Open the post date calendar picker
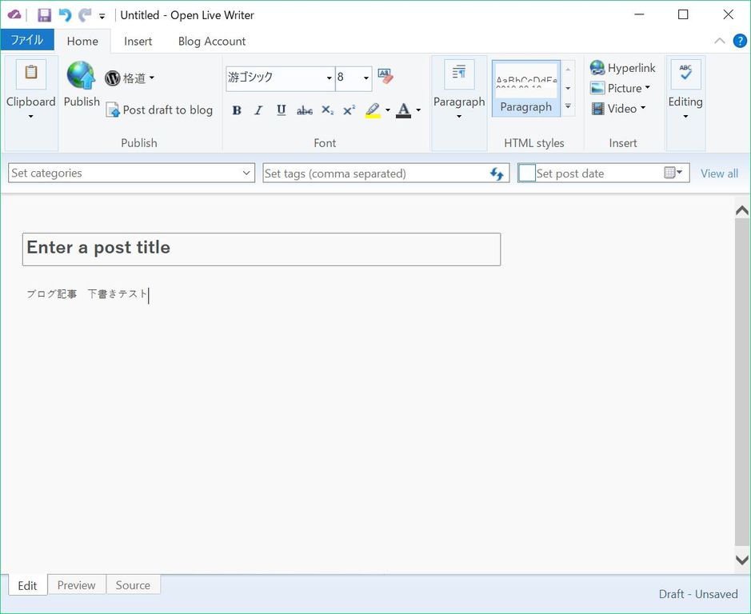Image resolution: width=751 pixels, height=614 pixels. click(x=673, y=173)
